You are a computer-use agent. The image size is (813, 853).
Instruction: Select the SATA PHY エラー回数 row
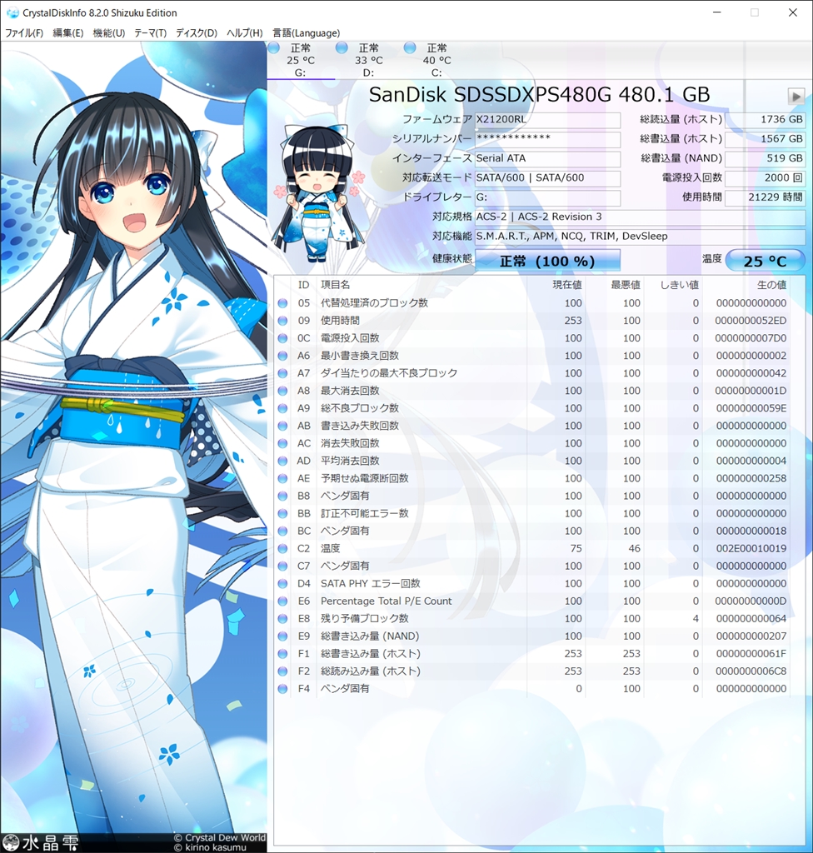[532, 584]
